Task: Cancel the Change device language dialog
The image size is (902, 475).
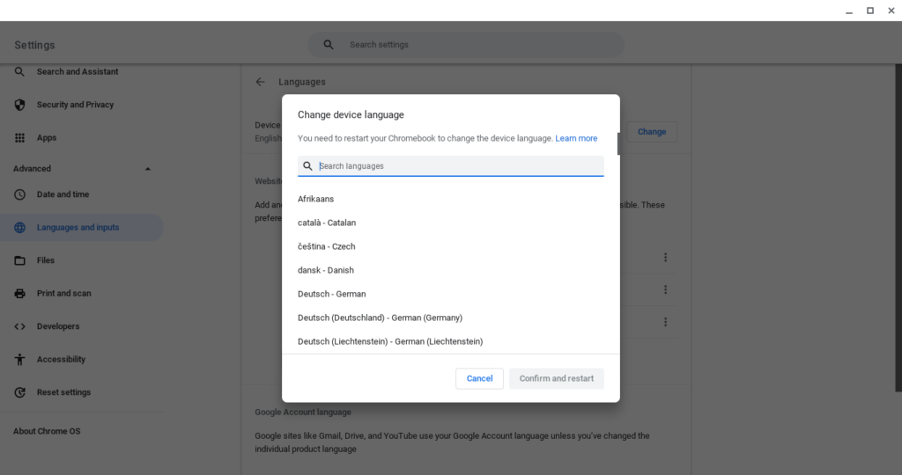Action: pyautogui.click(x=479, y=378)
